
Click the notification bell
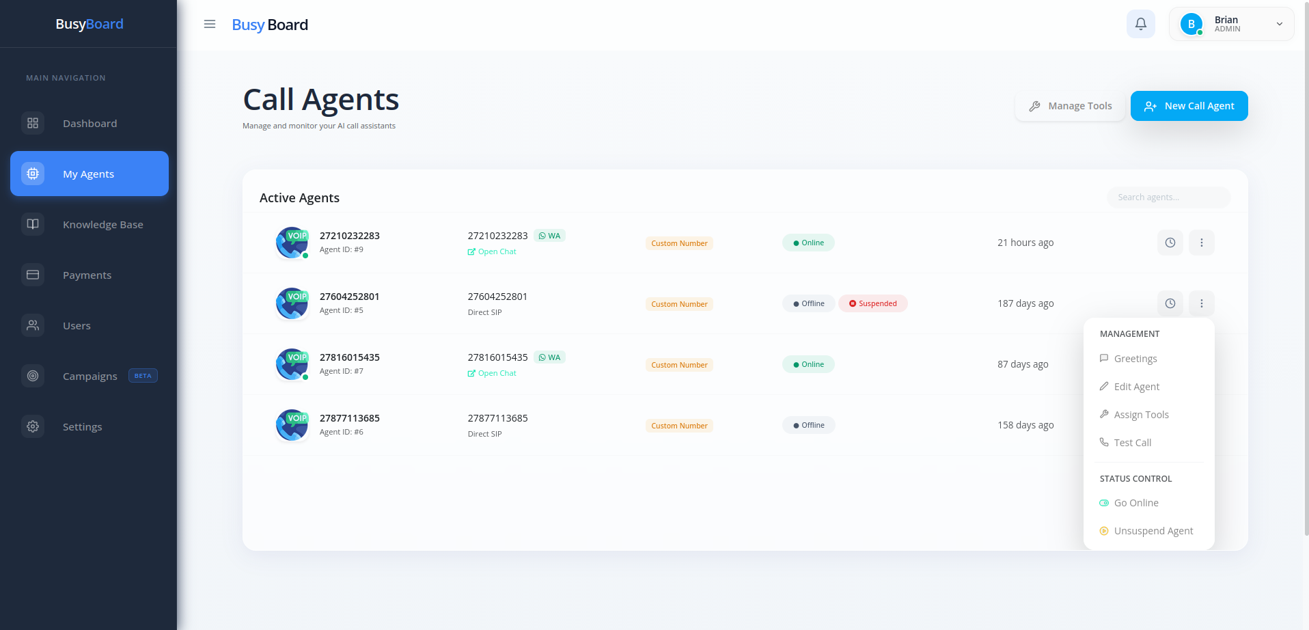(x=1140, y=23)
